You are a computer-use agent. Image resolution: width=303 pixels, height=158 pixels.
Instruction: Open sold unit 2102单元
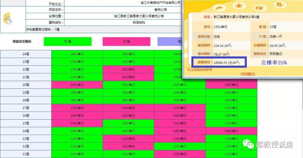[x=128, y=77]
